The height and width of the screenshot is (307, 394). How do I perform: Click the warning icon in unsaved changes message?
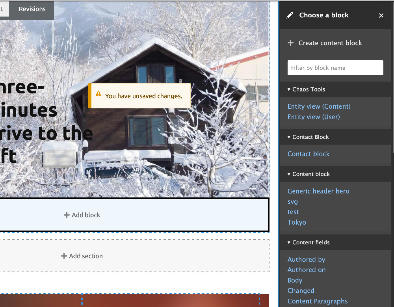point(98,94)
